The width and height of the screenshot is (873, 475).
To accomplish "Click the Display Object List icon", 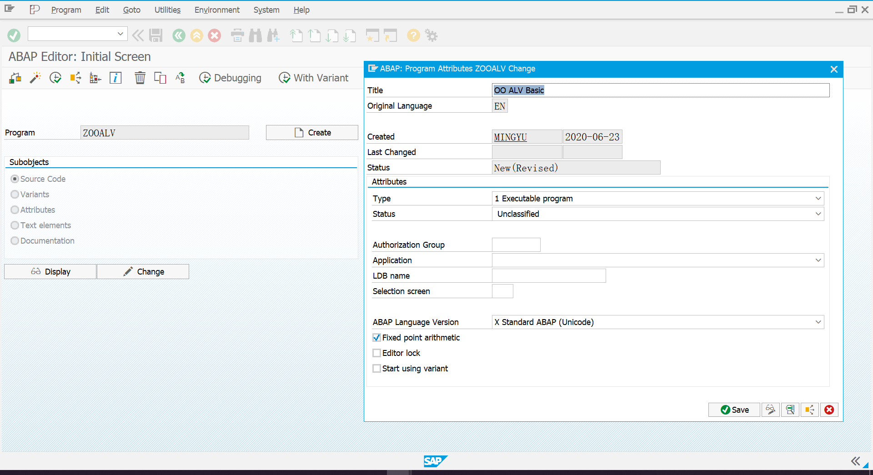I will click(x=95, y=78).
